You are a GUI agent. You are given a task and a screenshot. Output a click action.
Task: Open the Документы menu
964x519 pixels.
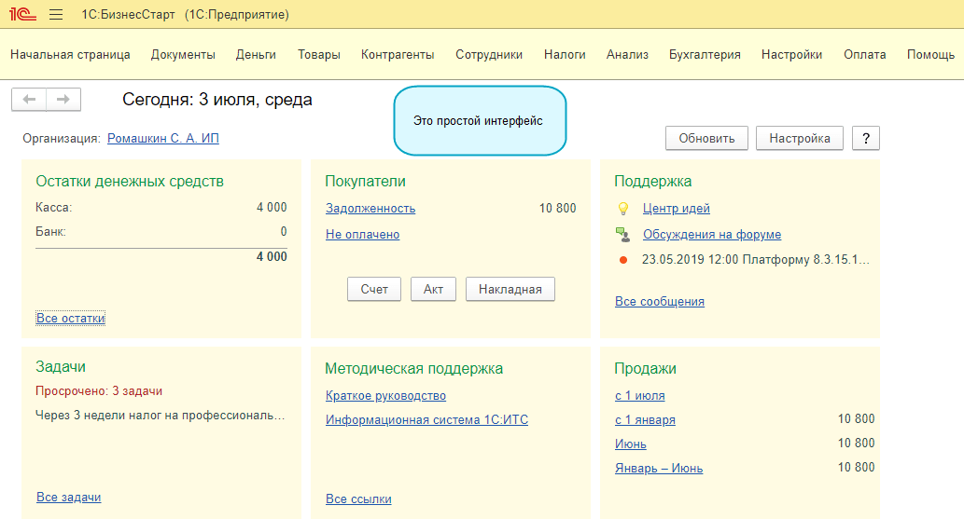[183, 55]
